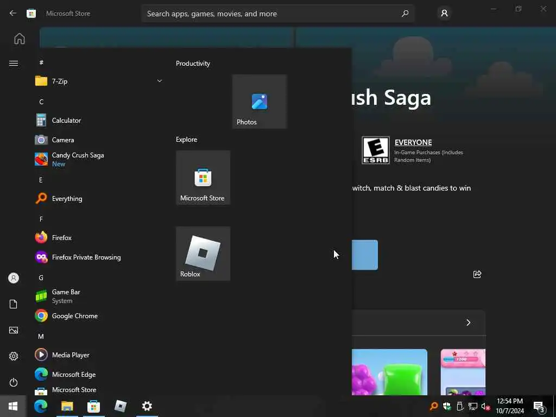Click the Safely Remove Hardware tray icon
The height and width of the screenshot is (417, 556).
click(460, 406)
